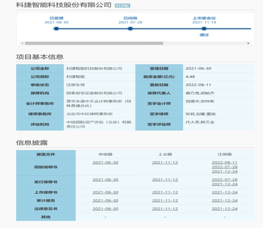Open 招股说明书 上会稿 dated 2021-11-12
This screenshot has height=228, width=263.
(165, 163)
